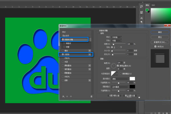This screenshot has width=171, height=114.
Task: Enable the Texture (纹理) checkbox
Action: [x=64, y=47]
